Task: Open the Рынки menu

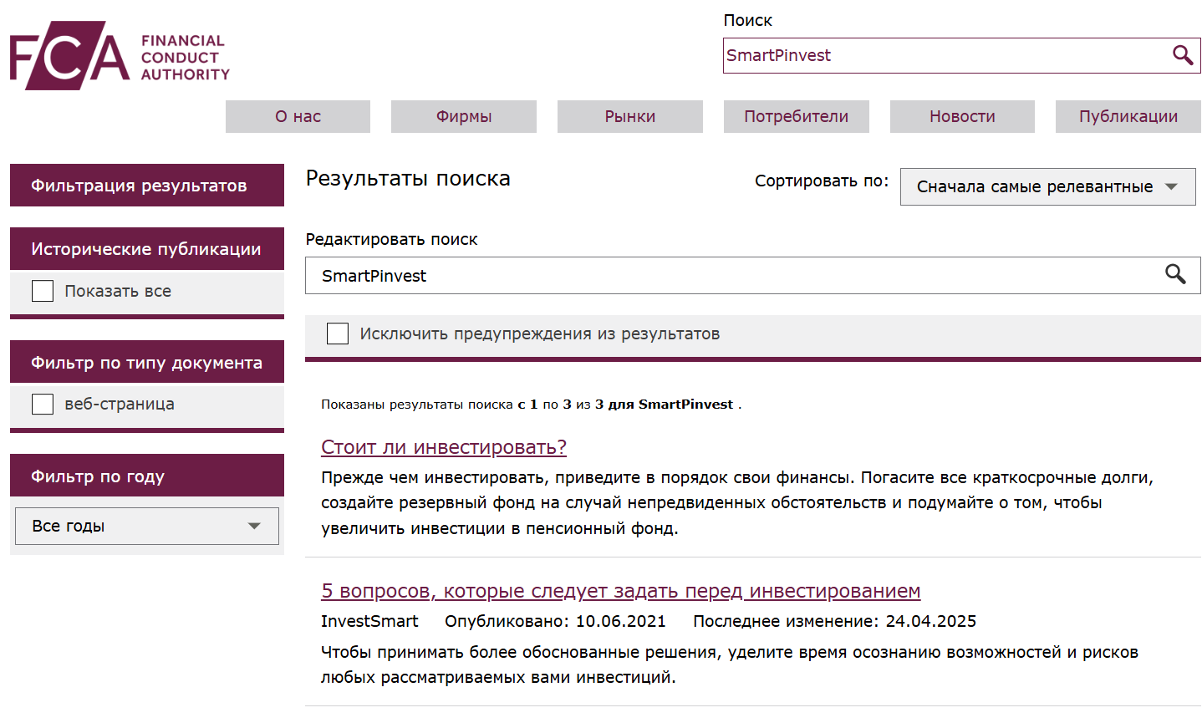Action: 629,116
